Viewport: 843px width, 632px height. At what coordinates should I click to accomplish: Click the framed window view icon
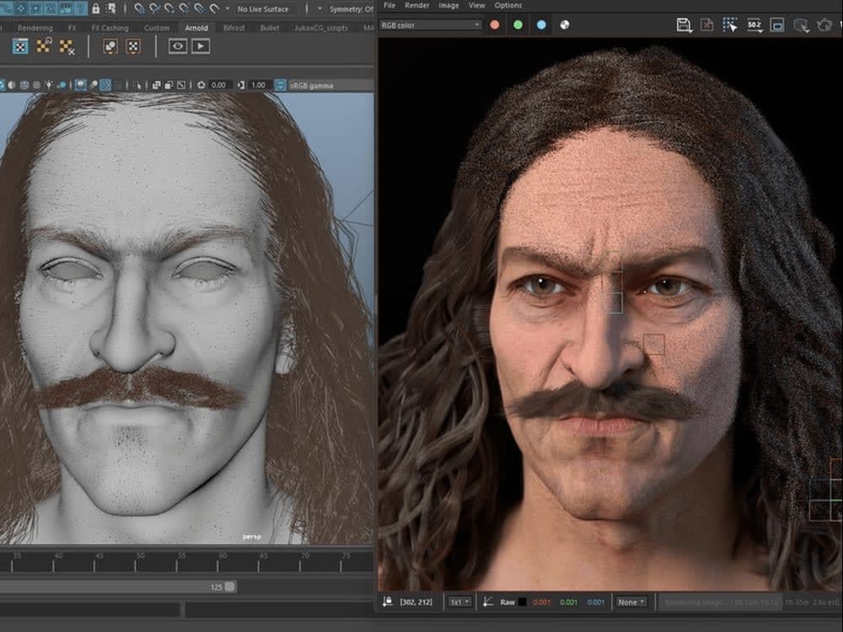[x=777, y=24]
